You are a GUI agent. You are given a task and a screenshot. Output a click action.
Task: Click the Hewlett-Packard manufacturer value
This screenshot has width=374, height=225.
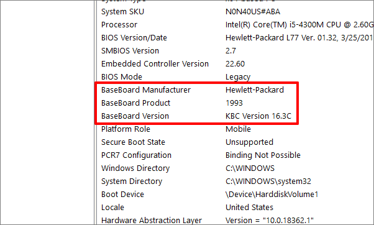click(x=255, y=90)
